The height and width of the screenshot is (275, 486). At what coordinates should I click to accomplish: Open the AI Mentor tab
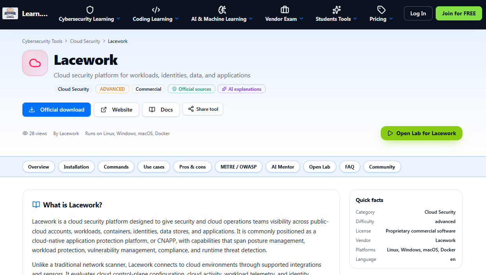283,167
